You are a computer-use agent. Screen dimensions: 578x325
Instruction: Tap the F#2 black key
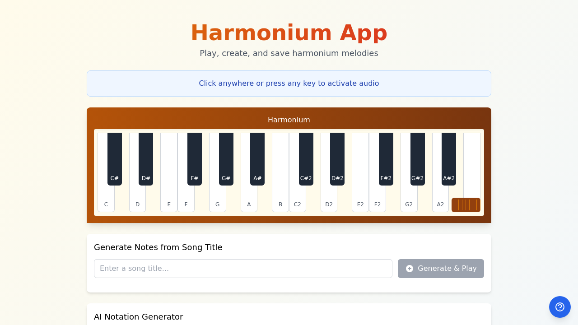tap(386, 158)
